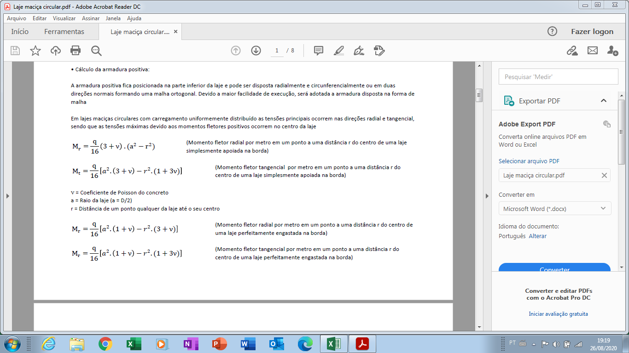The height and width of the screenshot is (353, 629).
Task: Open Outlook from the taskbar
Action: 276,343
